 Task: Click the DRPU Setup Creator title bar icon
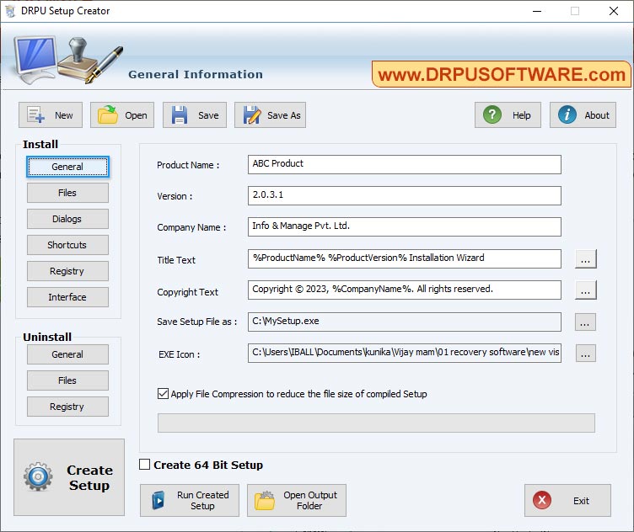10,11
